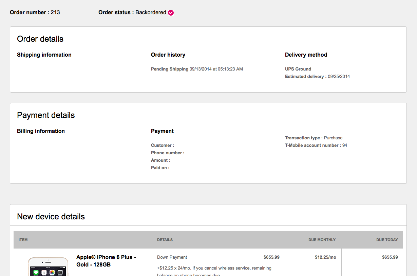Click the Down Payment detail row
This screenshot has height=276, width=417.
pyautogui.click(x=218, y=257)
